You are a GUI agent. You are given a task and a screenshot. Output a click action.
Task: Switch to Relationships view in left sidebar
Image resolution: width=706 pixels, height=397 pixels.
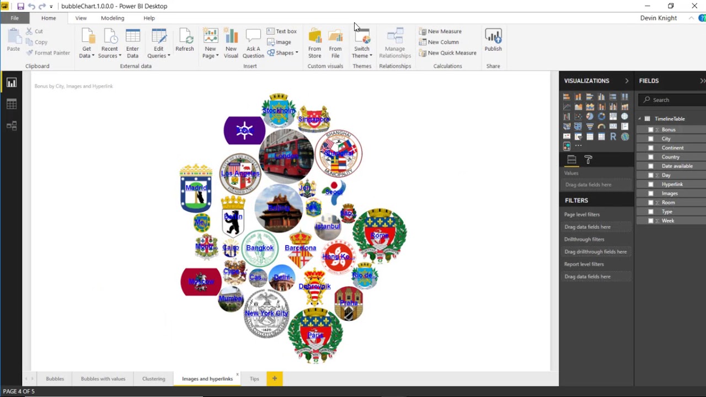[12, 126]
